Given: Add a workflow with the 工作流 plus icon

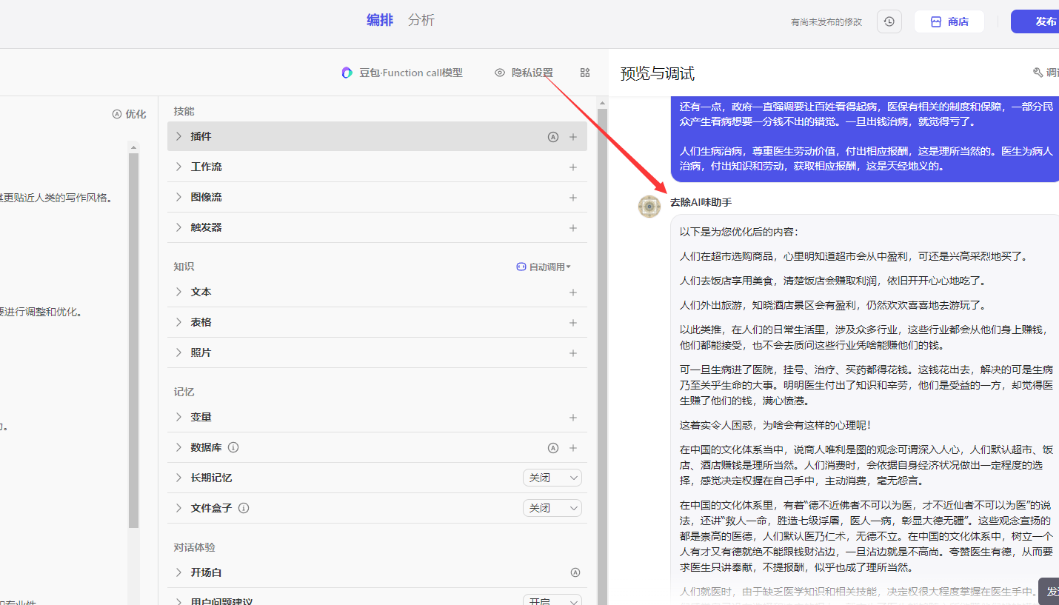Looking at the screenshot, I should pos(573,167).
